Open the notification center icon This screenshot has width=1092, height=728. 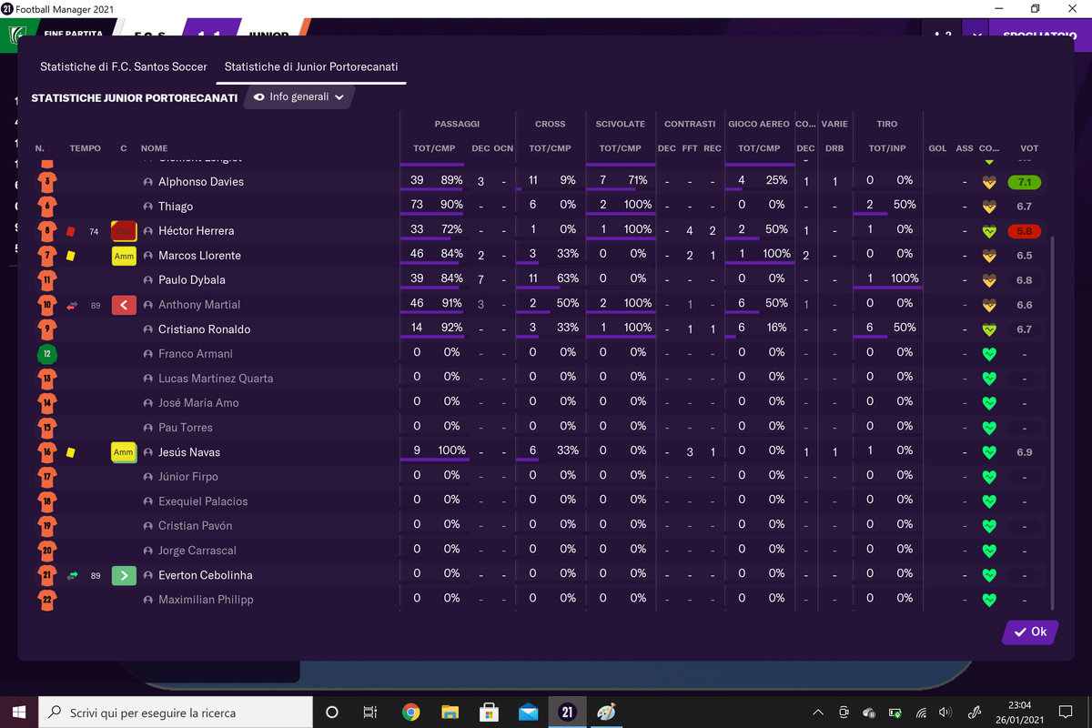click(1066, 713)
